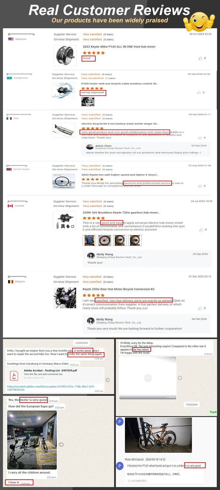220x490 pixels.
Task: Click the thumbs-up icon on Malaysia review
Action: pos(200,58)
